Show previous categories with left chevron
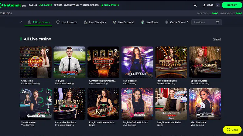 tap(21, 22)
